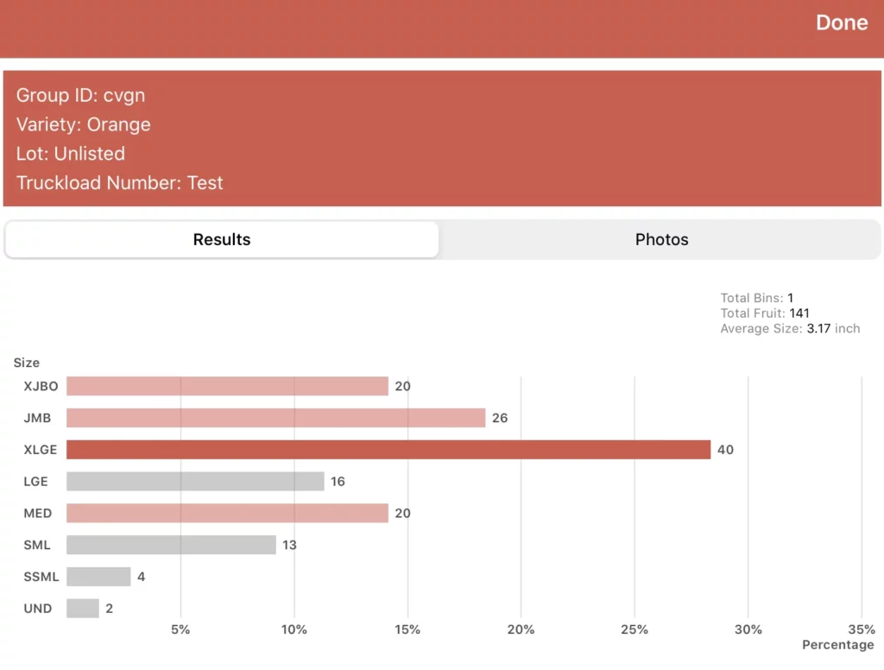Viewport: 884px width, 670px height.
Task: Select the MED size bar
Action: point(227,514)
